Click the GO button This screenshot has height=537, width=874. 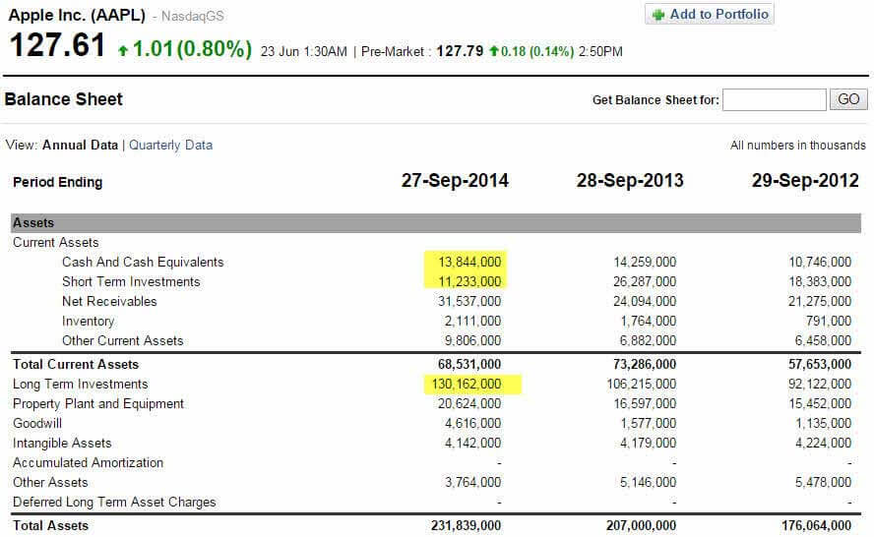click(x=848, y=99)
